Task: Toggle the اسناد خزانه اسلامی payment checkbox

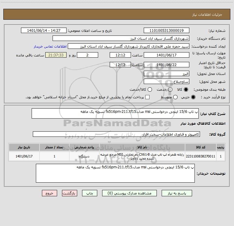Action: 147,97
